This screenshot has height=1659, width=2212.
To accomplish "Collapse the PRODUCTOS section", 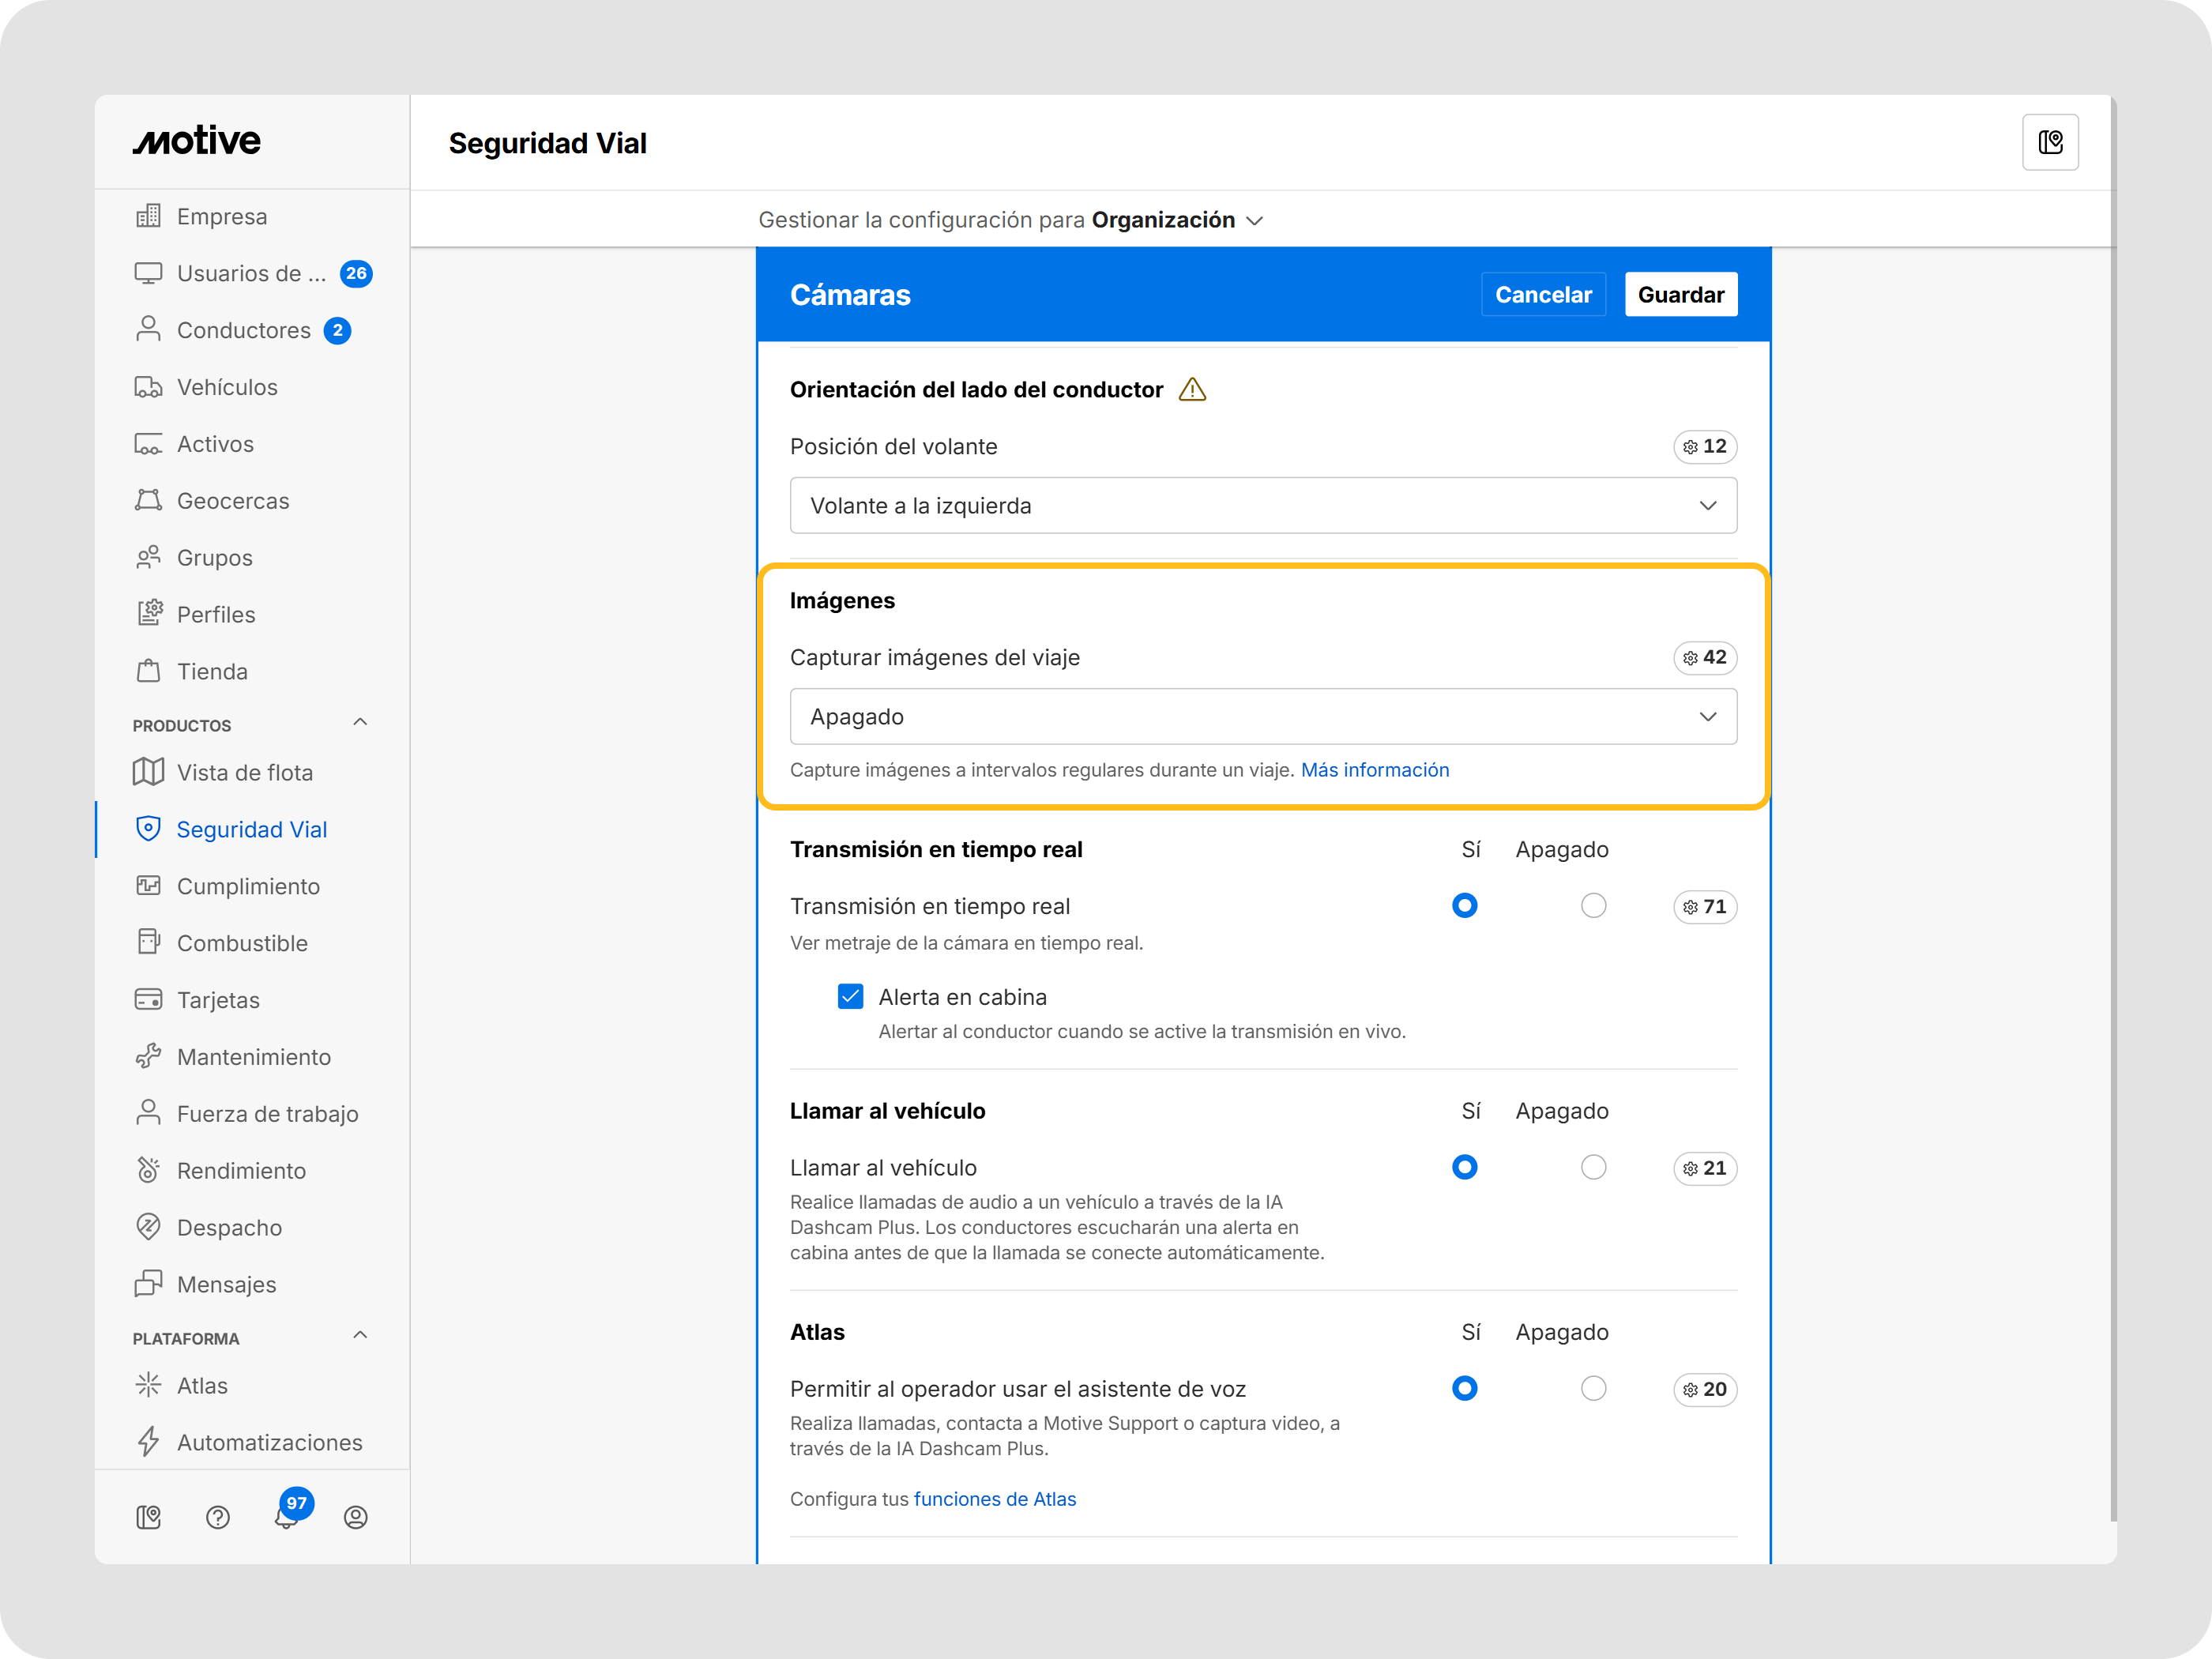I will pyautogui.click(x=360, y=722).
